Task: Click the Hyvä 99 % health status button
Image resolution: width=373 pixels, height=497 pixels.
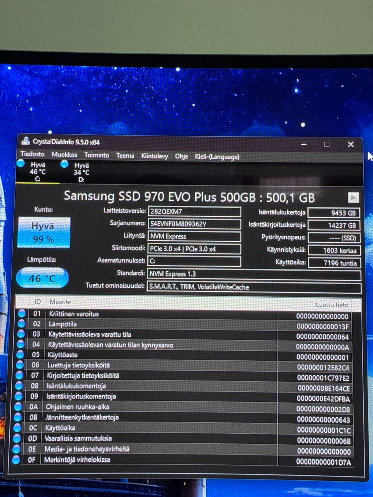Action: click(44, 232)
